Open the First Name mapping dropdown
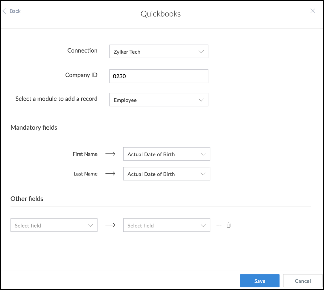The width and height of the screenshot is (324, 290). [166, 154]
